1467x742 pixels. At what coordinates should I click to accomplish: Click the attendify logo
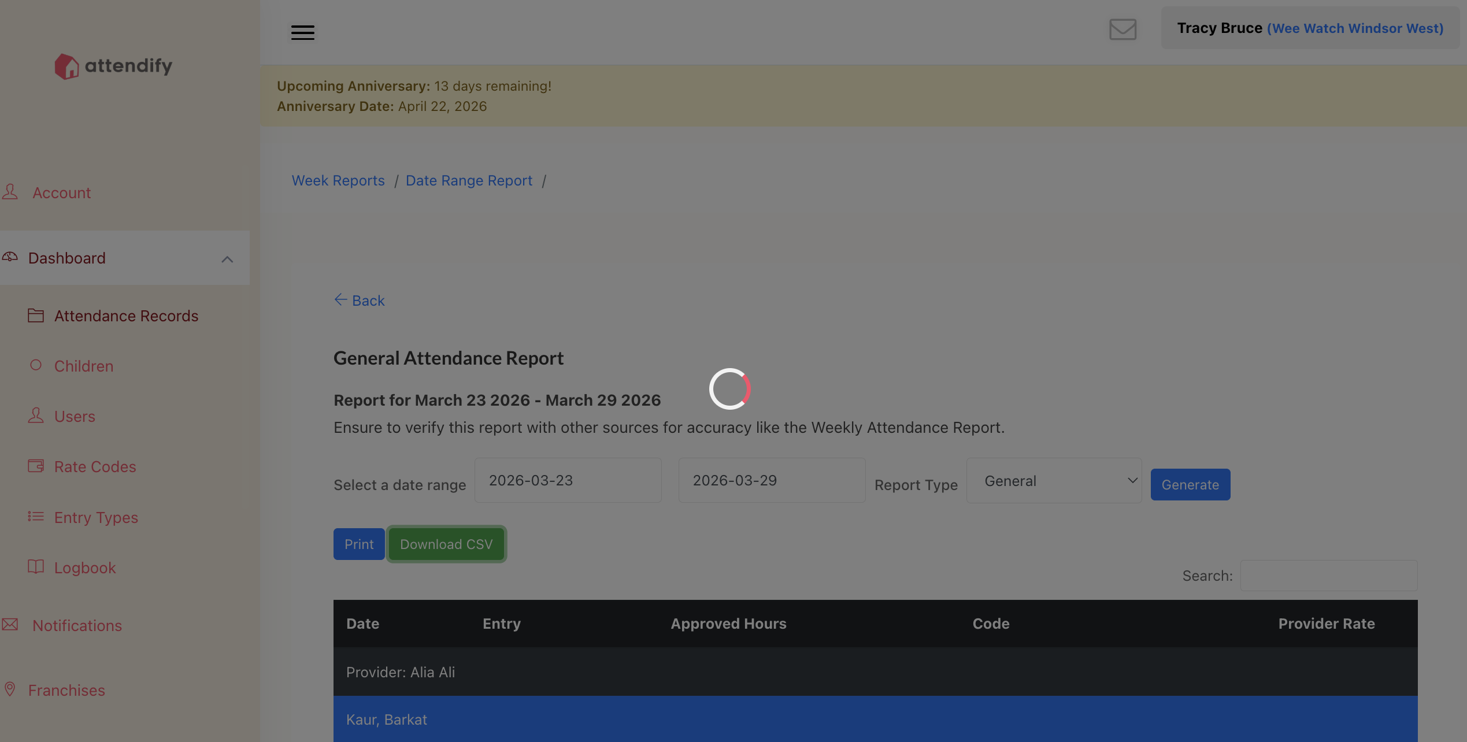pos(114,66)
